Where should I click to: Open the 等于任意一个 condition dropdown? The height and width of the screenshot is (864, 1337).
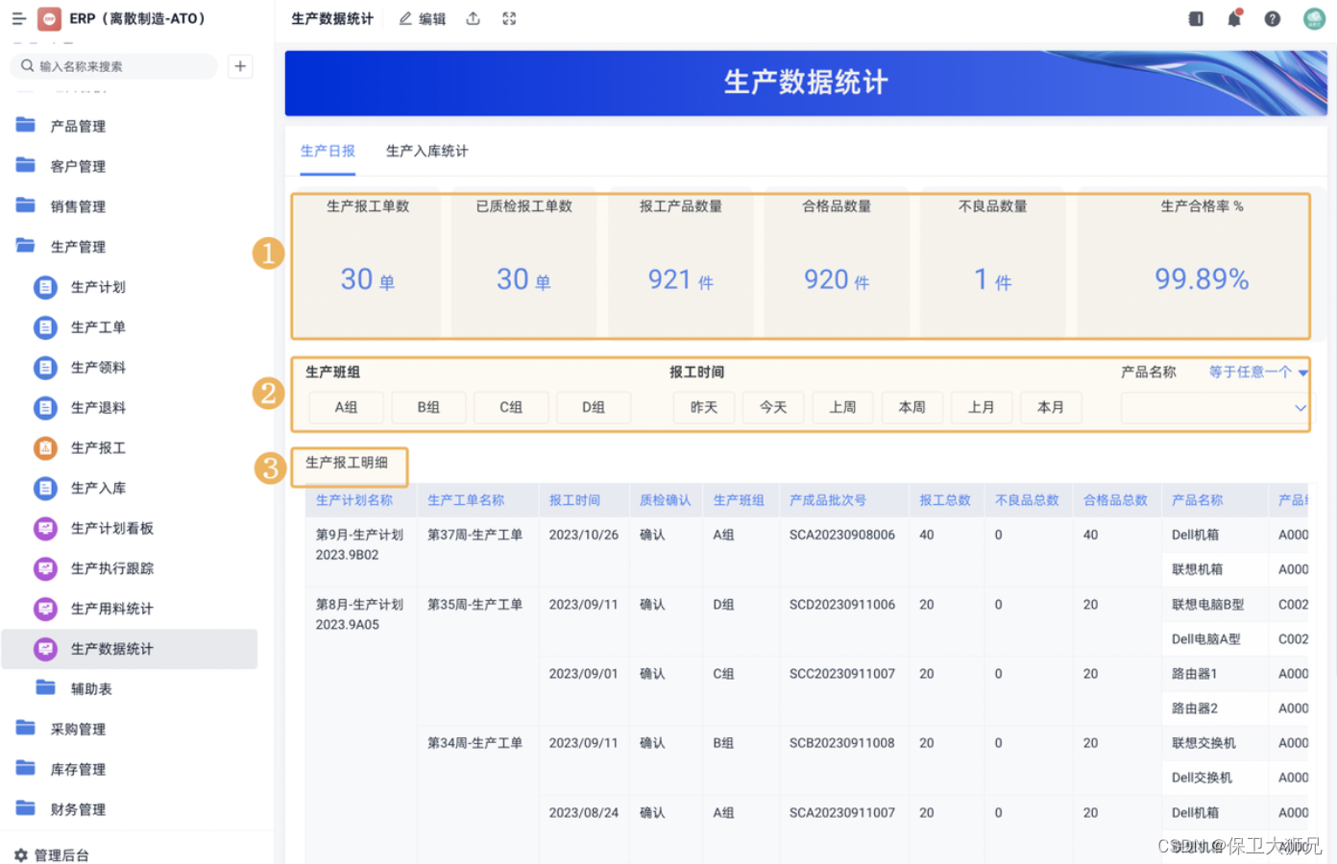pos(1257,372)
